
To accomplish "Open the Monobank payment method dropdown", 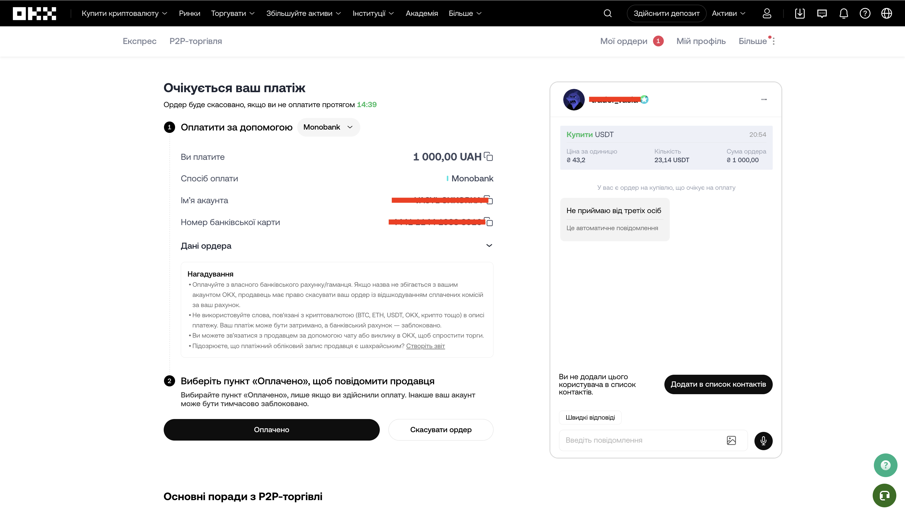I will click(328, 127).
